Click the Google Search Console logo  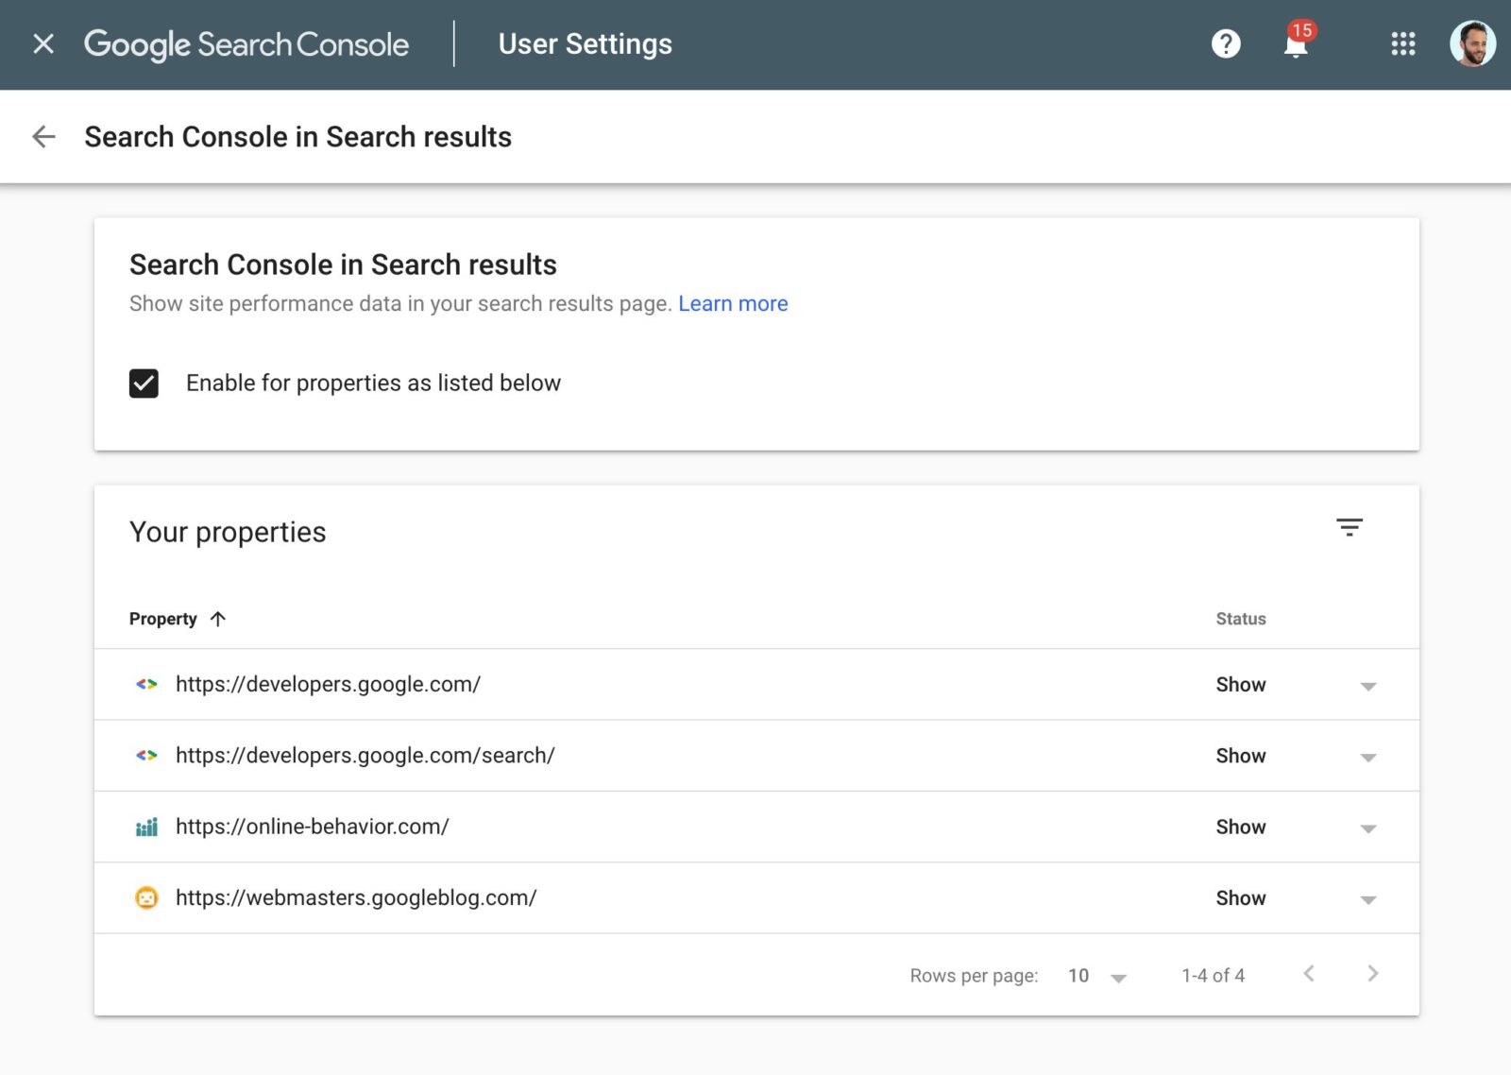pos(246,43)
